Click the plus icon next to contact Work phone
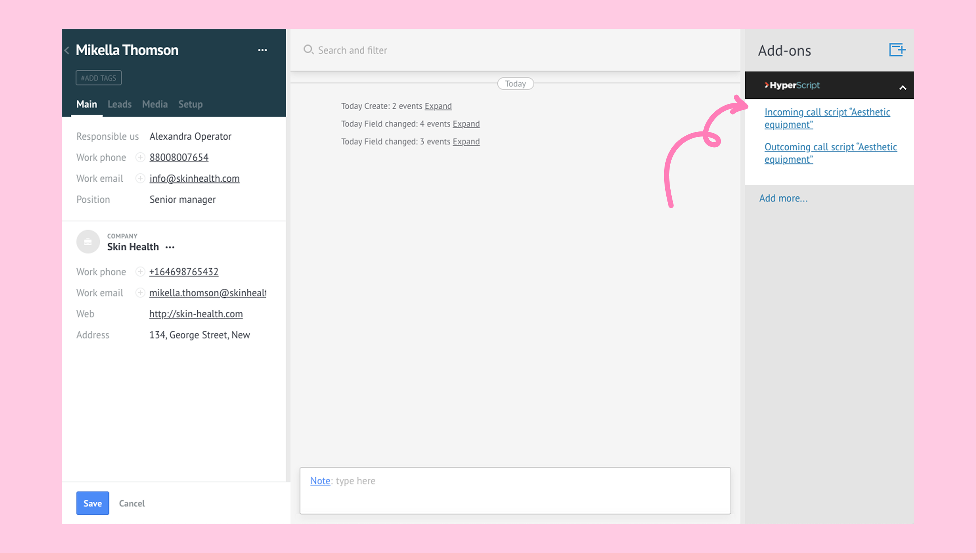This screenshot has width=976, height=553. [140, 157]
